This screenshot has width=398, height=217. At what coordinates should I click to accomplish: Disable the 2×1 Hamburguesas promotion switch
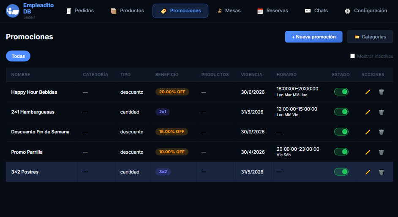341,112
